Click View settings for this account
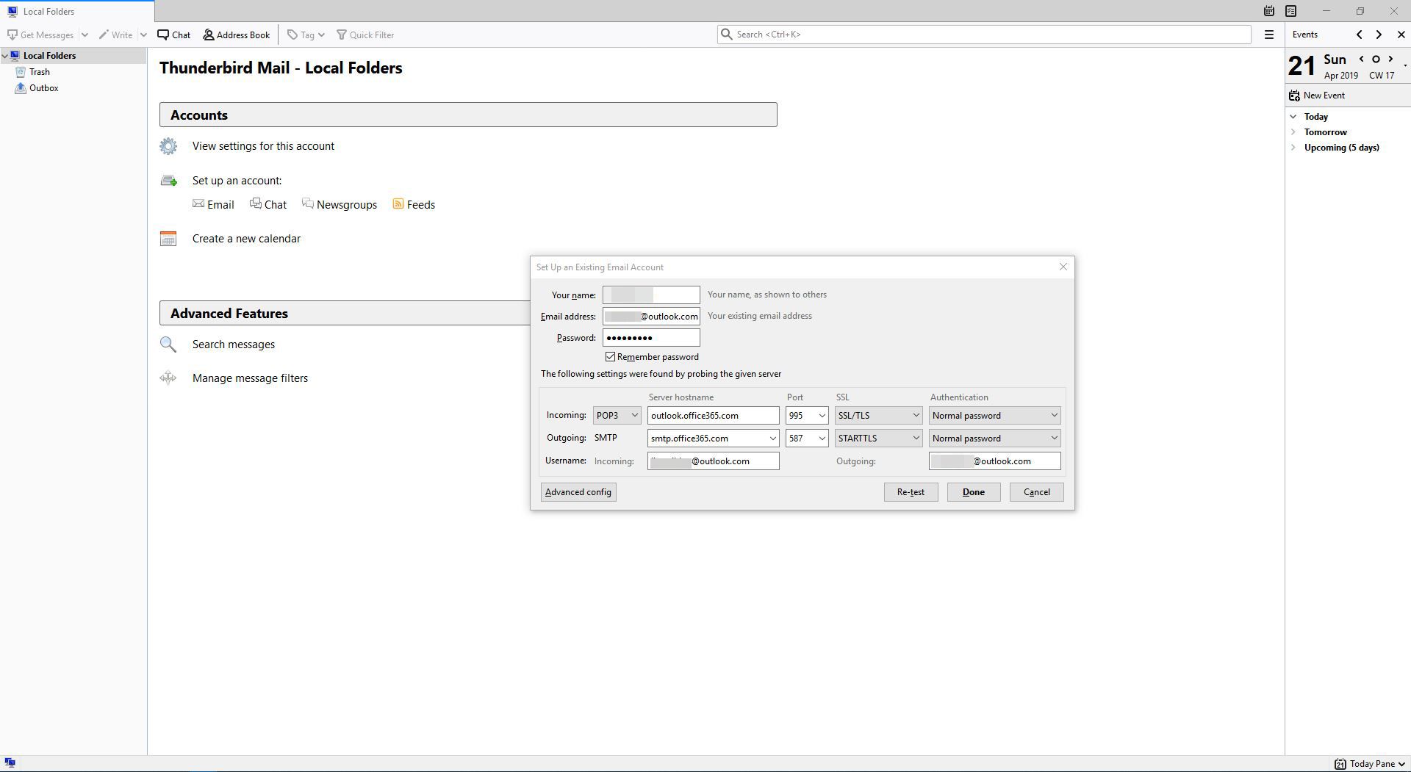This screenshot has height=772, width=1411. click(x=263, y=146)
